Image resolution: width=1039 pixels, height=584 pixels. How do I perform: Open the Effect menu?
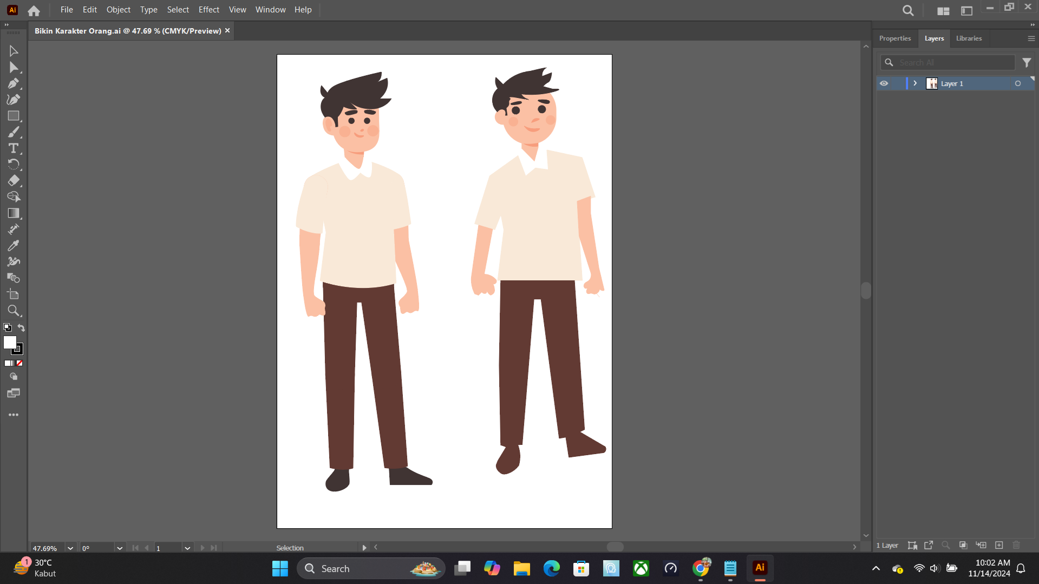[x=209, y=10]
